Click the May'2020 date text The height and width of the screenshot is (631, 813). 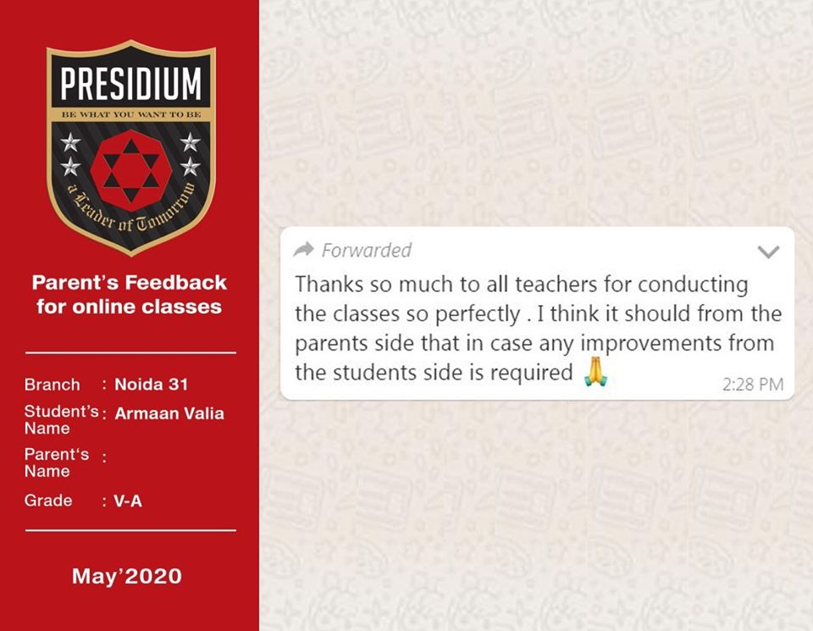point(127,576)
